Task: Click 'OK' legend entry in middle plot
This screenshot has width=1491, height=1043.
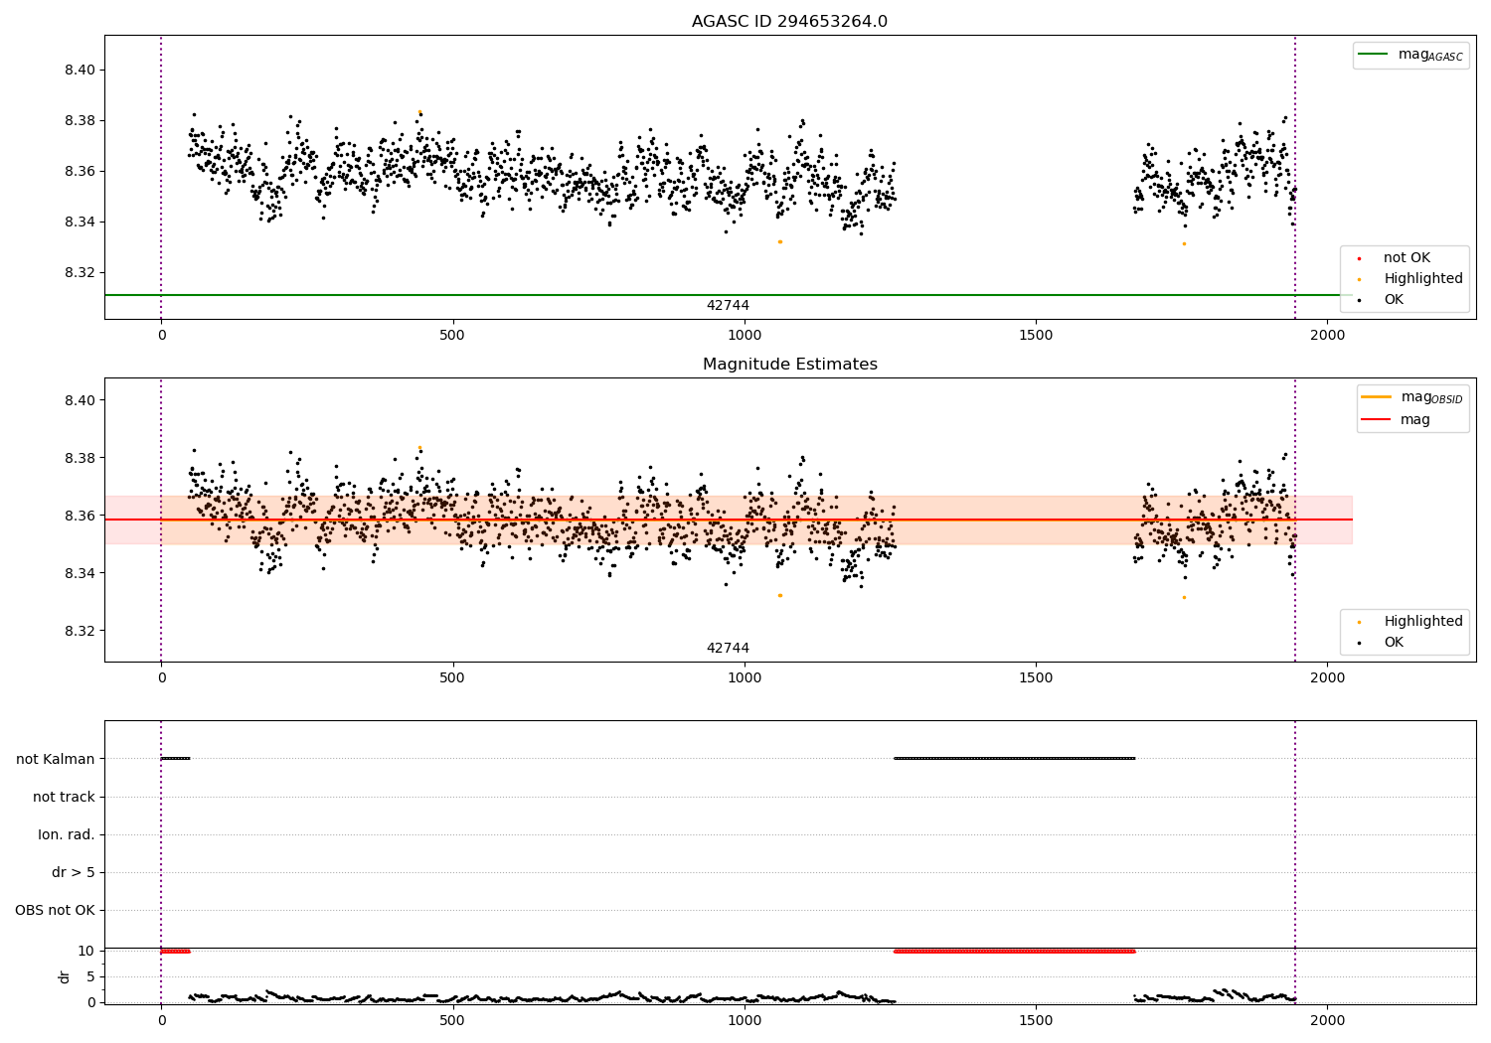Action: (1381, 643)
